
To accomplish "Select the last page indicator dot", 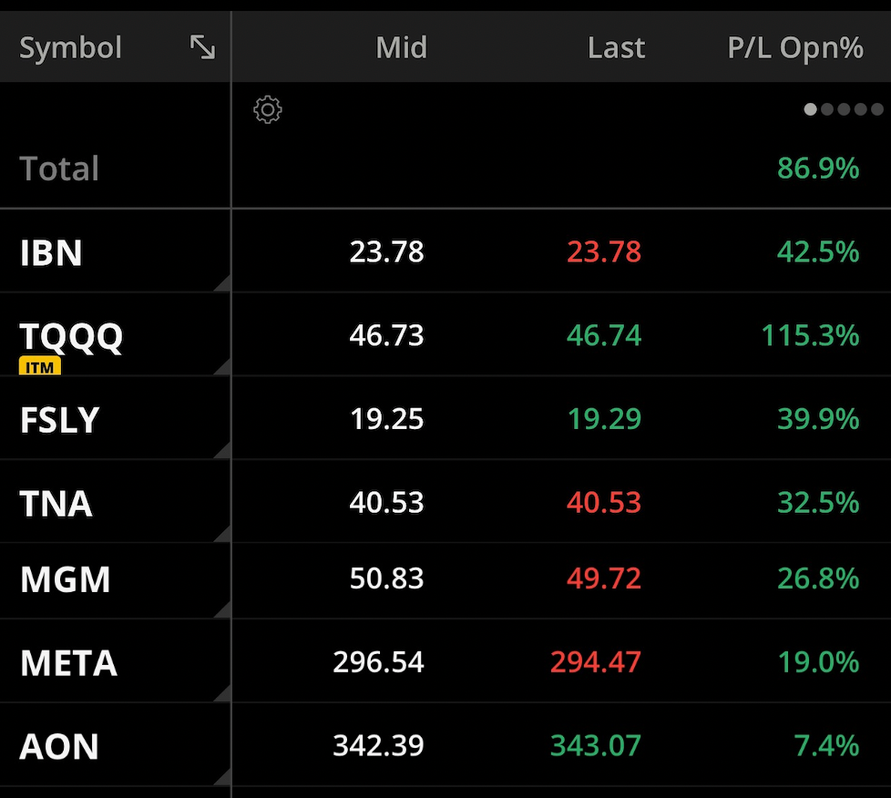I will pyautogui.click(x=877, y=109).
